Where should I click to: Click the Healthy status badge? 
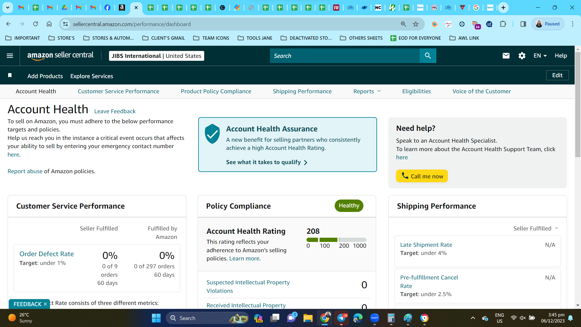pyautogui.click(x=349, y=206)
